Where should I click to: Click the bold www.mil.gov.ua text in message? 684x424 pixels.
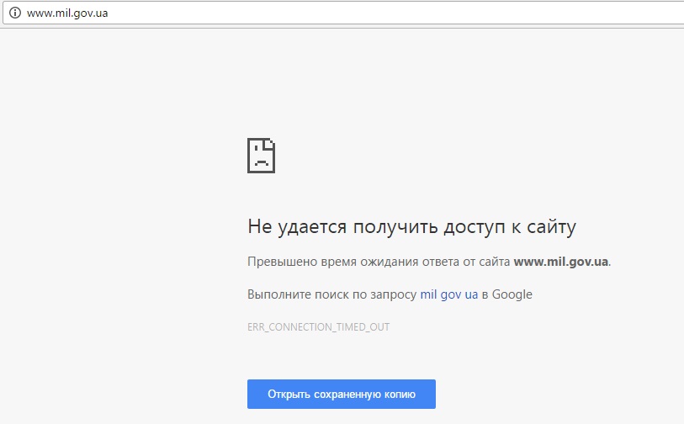(x=560, y=262)
